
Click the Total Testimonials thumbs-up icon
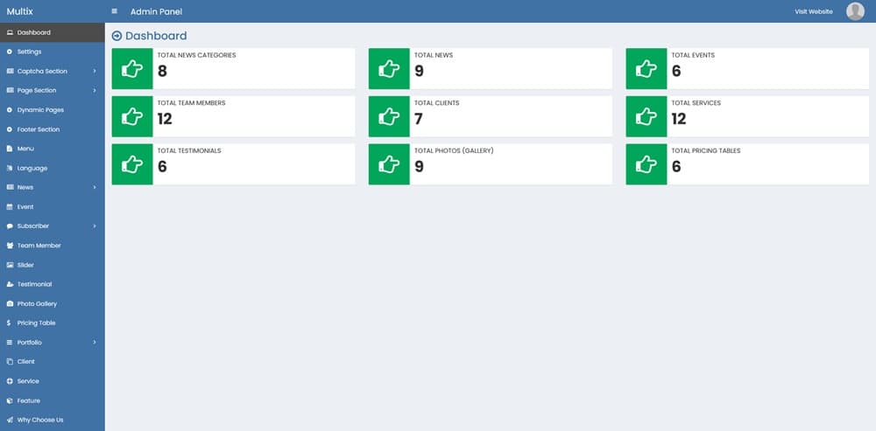[x=132, y=164]
